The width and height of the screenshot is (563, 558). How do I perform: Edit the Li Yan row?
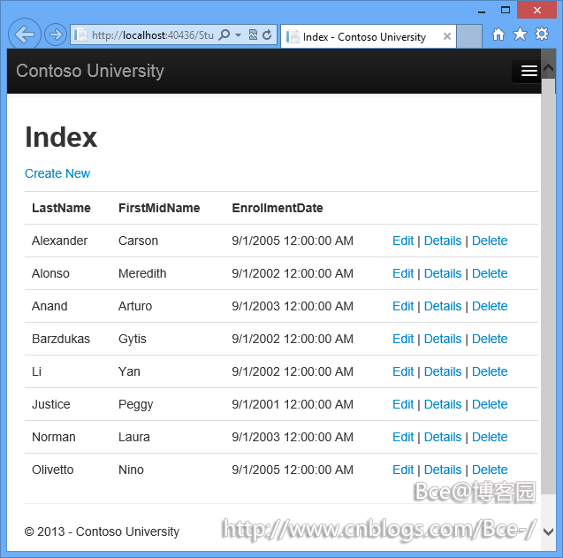point(403,371)
